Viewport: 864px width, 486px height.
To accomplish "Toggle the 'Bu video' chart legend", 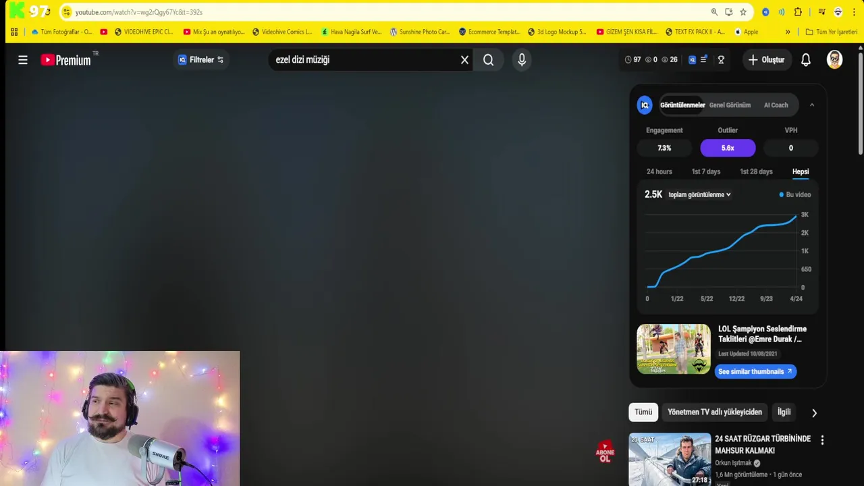I will point(795,194).
